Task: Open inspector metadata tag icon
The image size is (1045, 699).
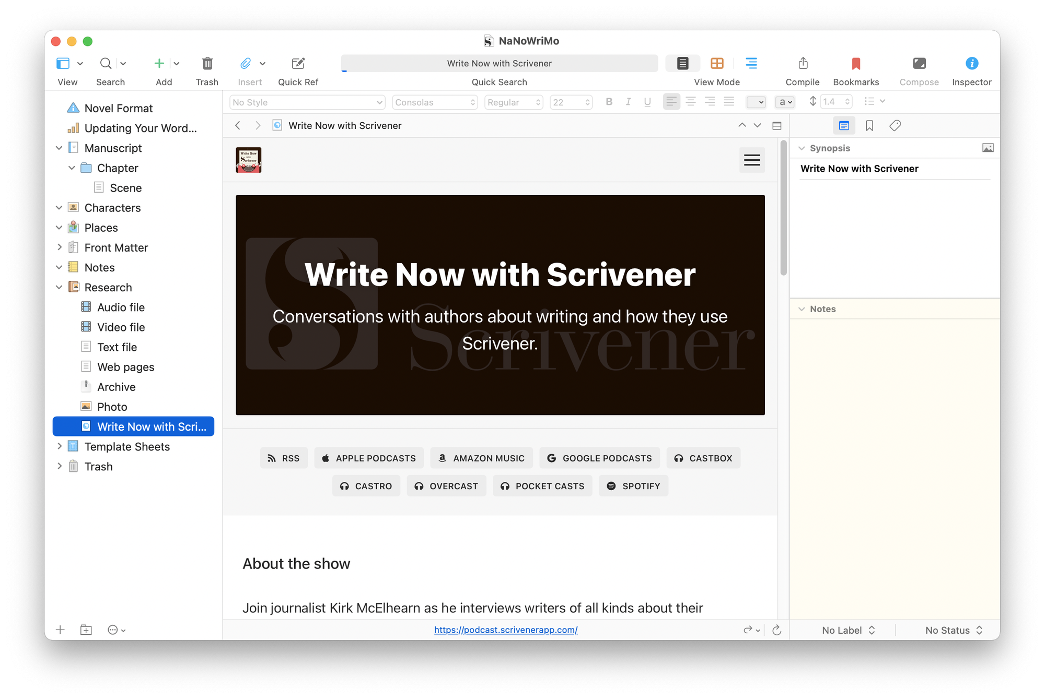Action: point(895,126)
